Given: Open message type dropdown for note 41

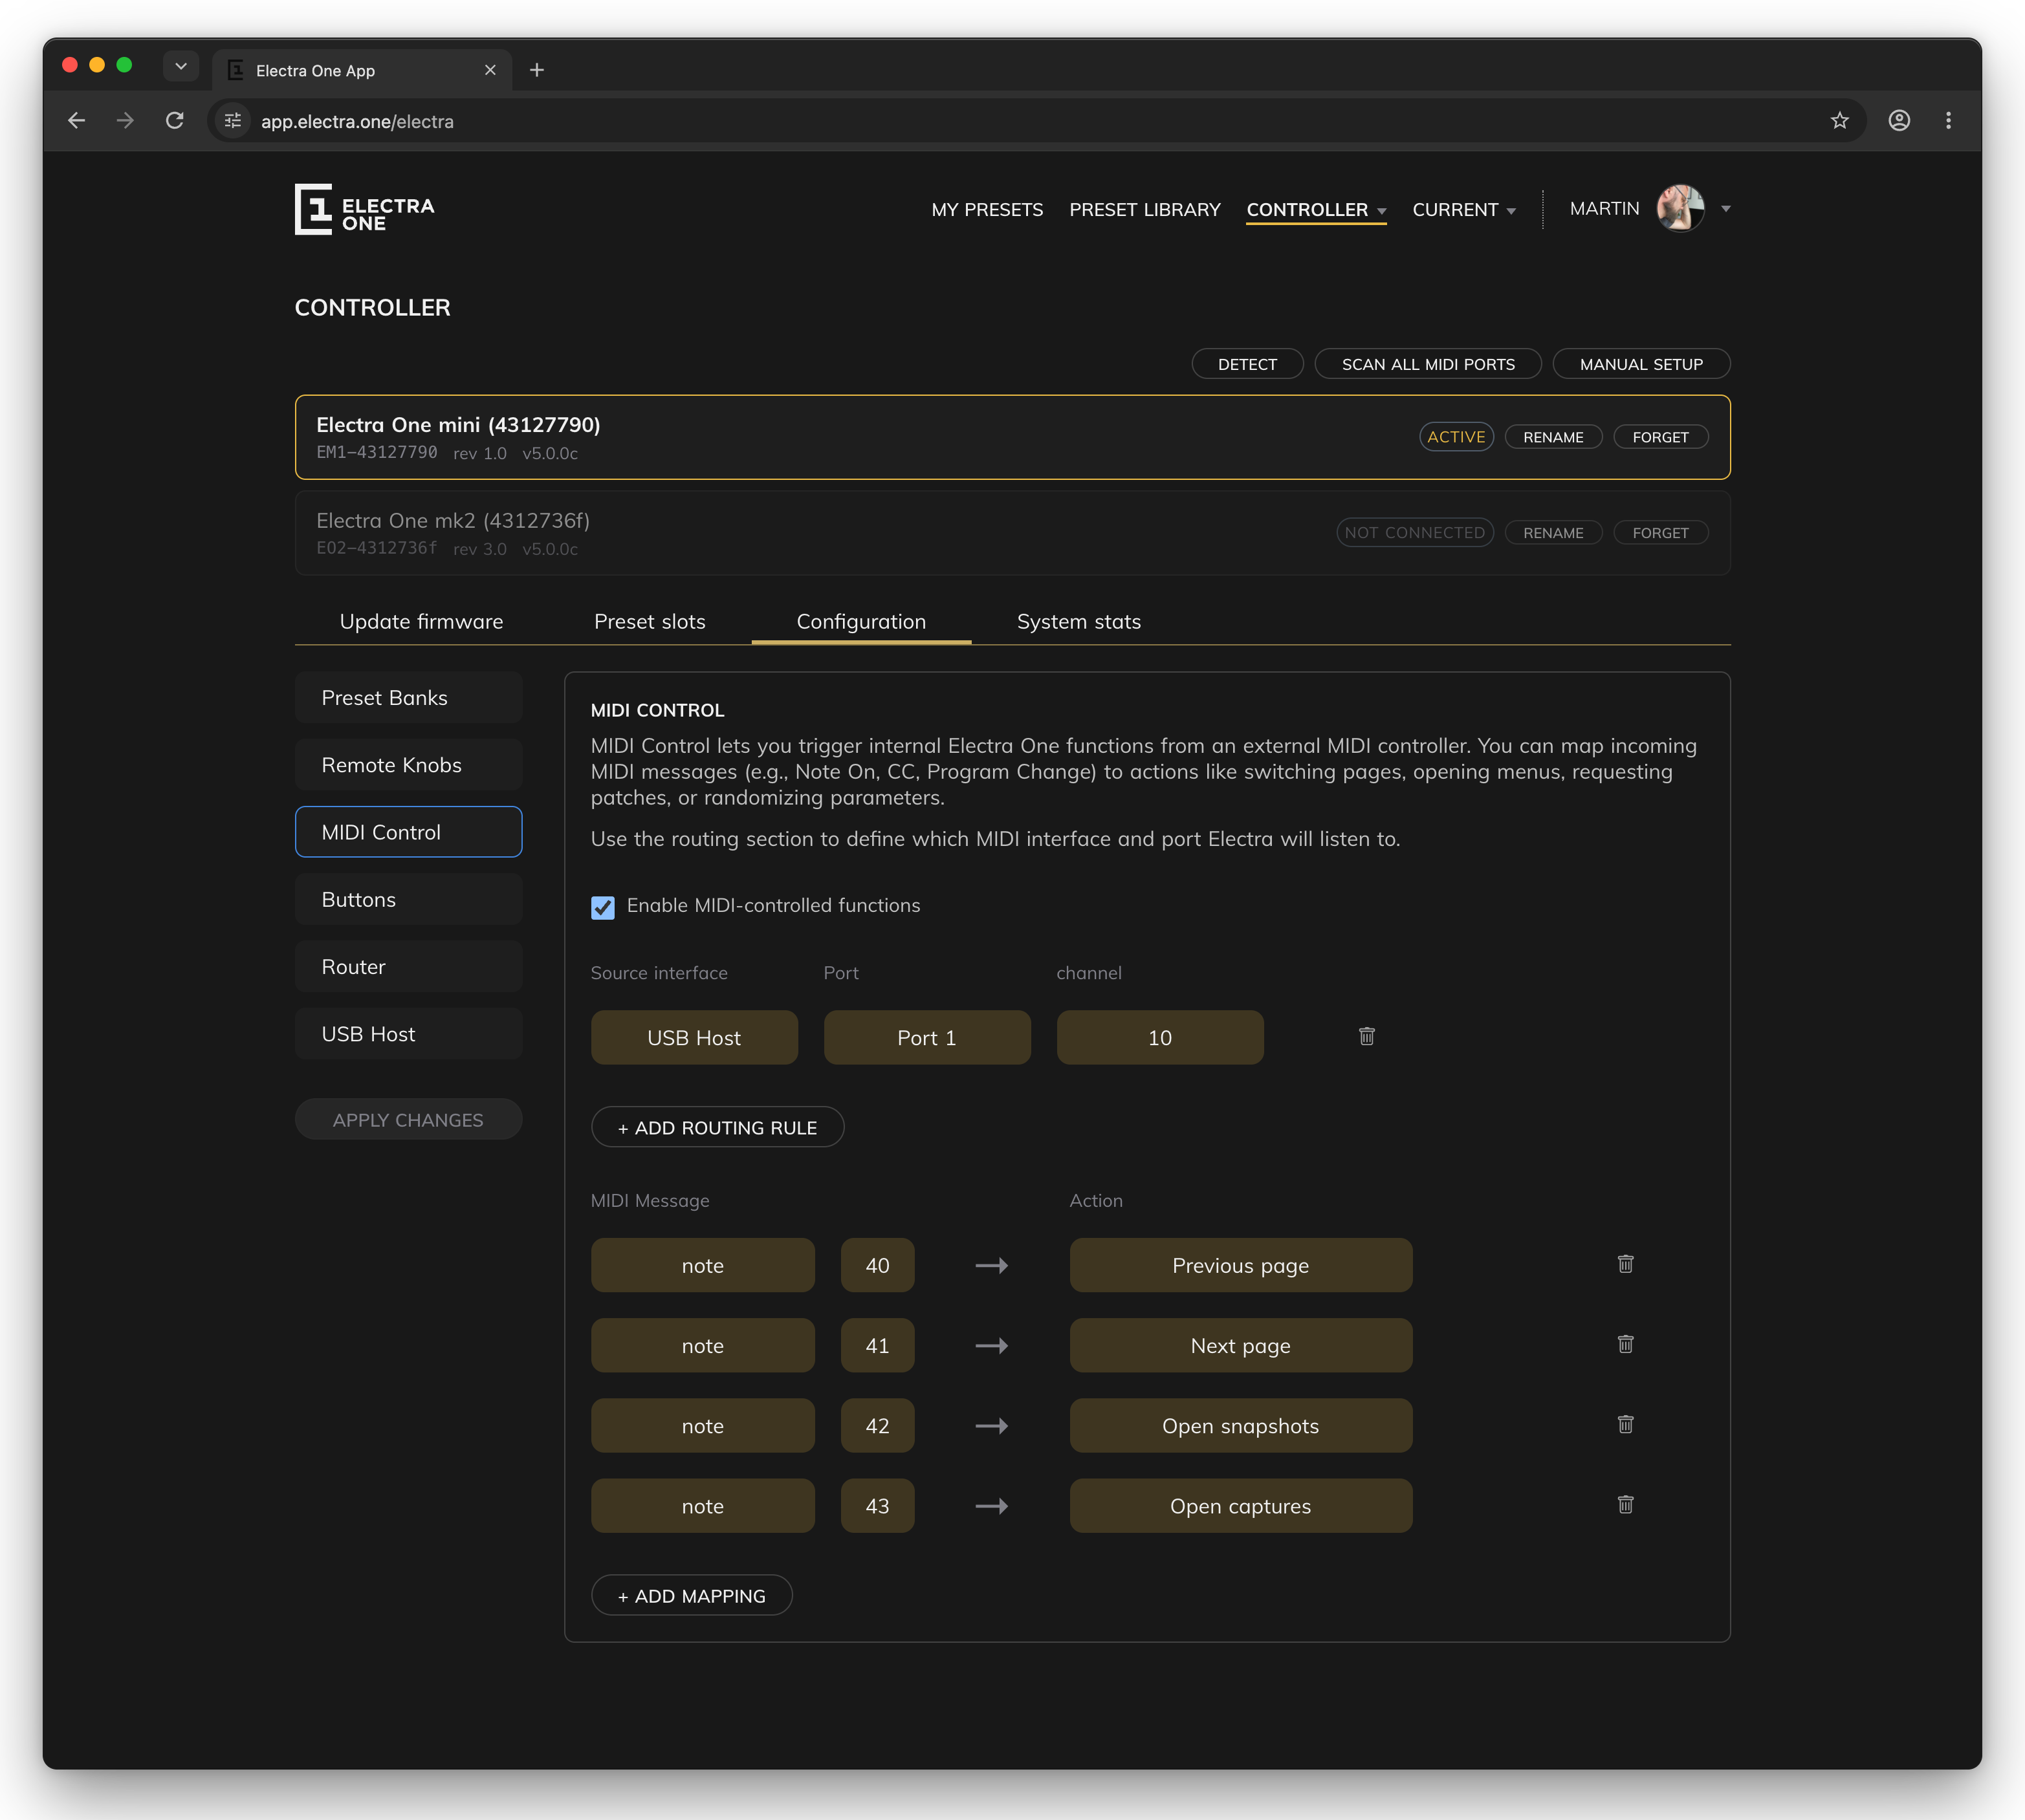Looking at the screenshot, I should [x=703, y=1345].
